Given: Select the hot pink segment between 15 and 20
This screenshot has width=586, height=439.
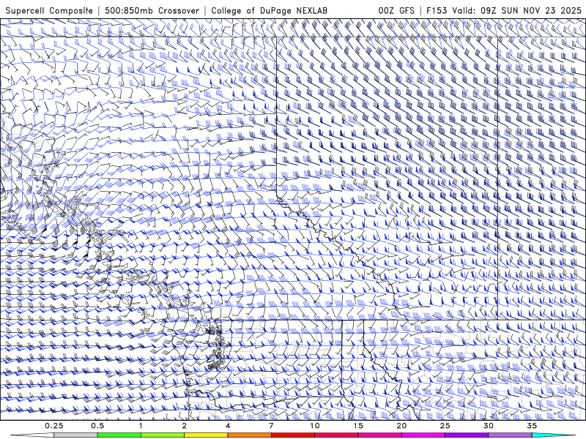Looking at the screenshot, I should 379,435.
